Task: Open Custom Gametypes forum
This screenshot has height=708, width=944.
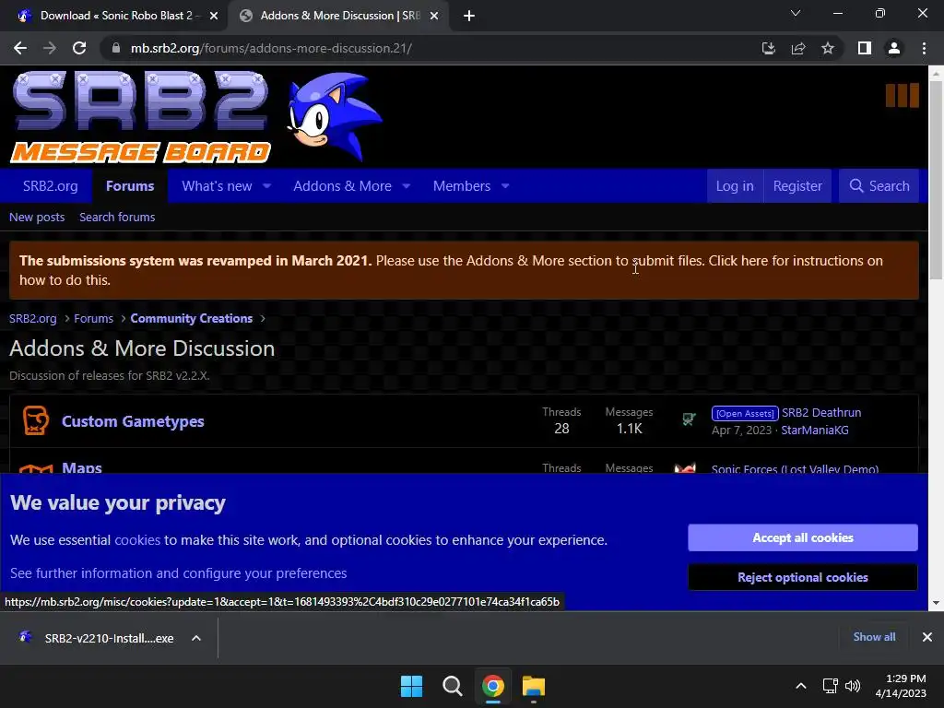Action: click(x=133, y=421)
